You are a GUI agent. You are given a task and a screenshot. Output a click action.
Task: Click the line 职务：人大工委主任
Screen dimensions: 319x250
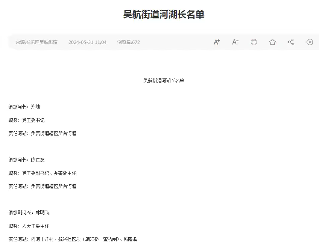pyautogui.click(x=29, y=226)
